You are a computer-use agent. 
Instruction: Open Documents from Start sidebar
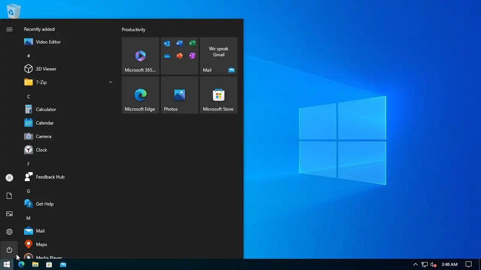pyautogui.click(x=9, y=196)
